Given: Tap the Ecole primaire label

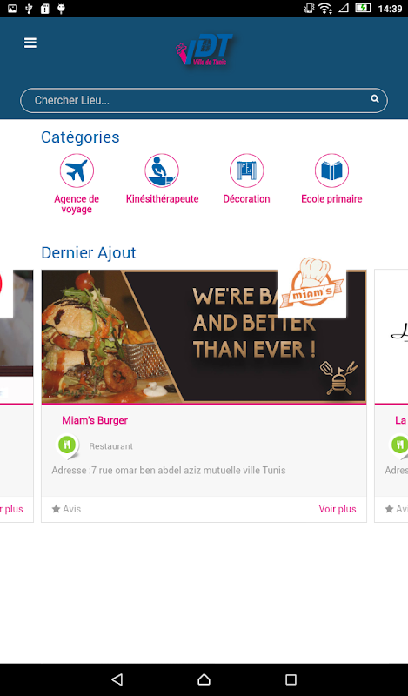Looking at the screenshot, I should point(331,199).
